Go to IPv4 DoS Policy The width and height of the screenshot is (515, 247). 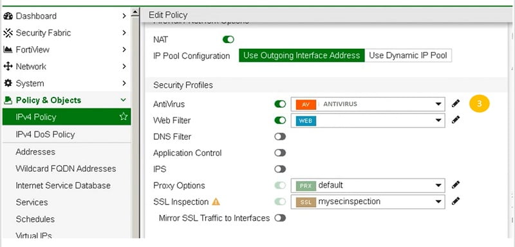coord(45,135)
